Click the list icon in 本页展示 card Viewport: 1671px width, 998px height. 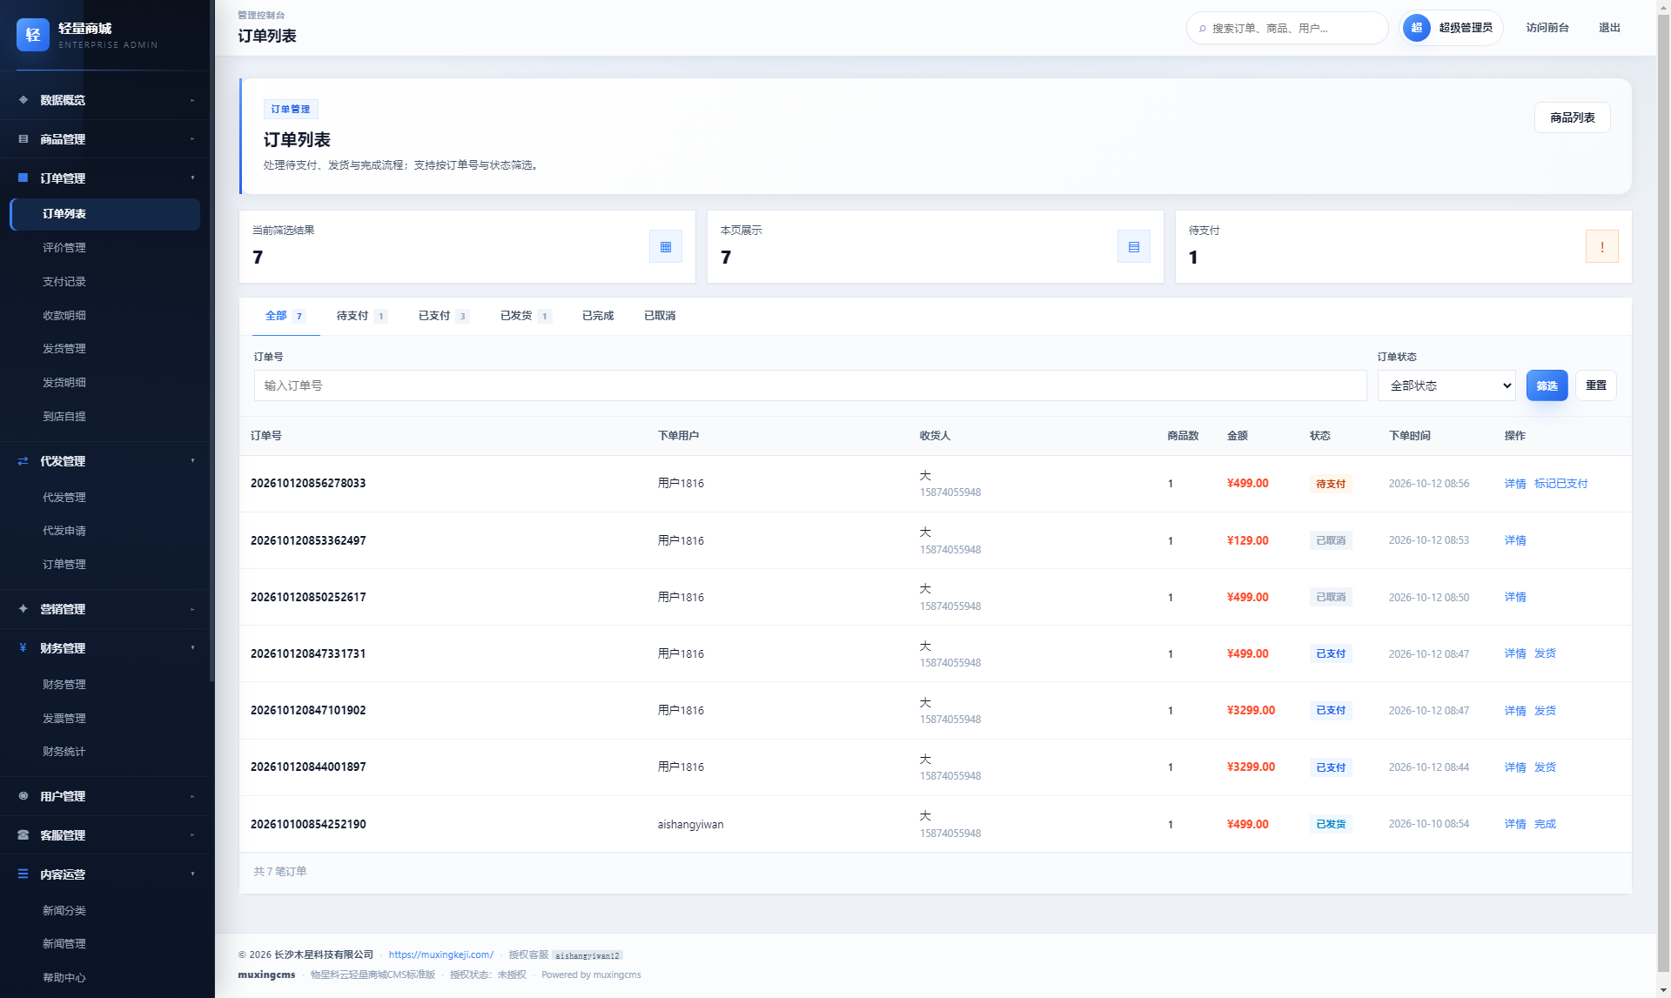pyautogui.click(x=1134, y=247)
